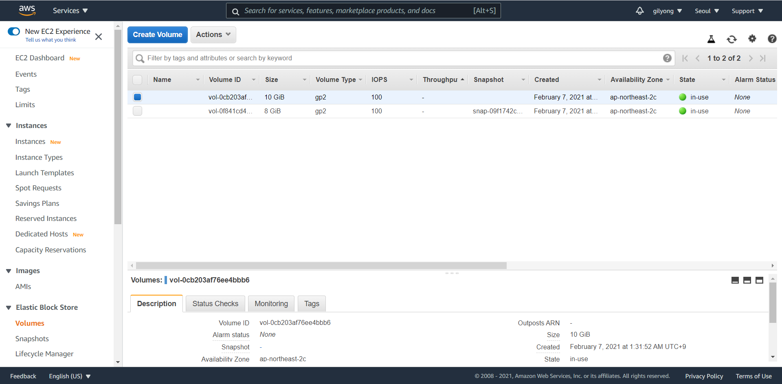Open Volume Type column filter arrow
Viewport: 782px width, 384px height.
360,80
